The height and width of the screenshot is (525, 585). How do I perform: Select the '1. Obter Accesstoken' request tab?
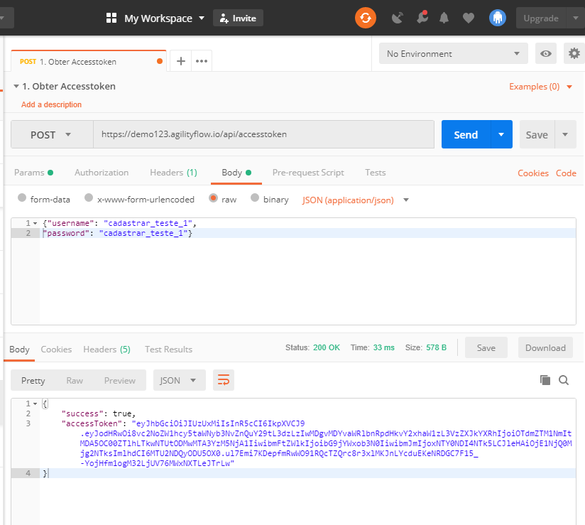[x=89, y=61]
